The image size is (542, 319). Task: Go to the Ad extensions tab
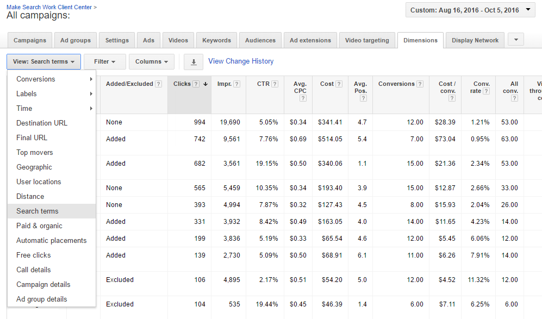click(x=310, y=40)
